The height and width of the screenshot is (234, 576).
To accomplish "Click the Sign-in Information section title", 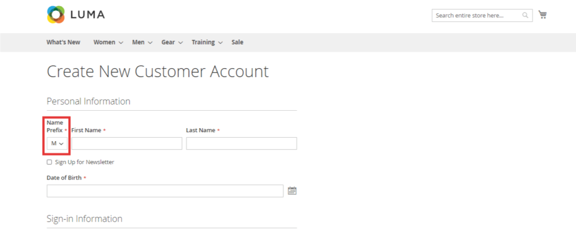I will click(x=84, y=219).
